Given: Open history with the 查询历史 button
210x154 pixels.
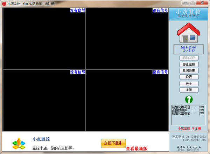Looking at the screenshot, I should (x=189, y=71).
